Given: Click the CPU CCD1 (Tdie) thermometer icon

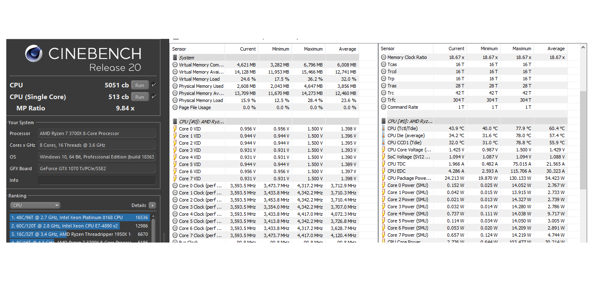Looking at the screenshot, I should click(384, 143).
